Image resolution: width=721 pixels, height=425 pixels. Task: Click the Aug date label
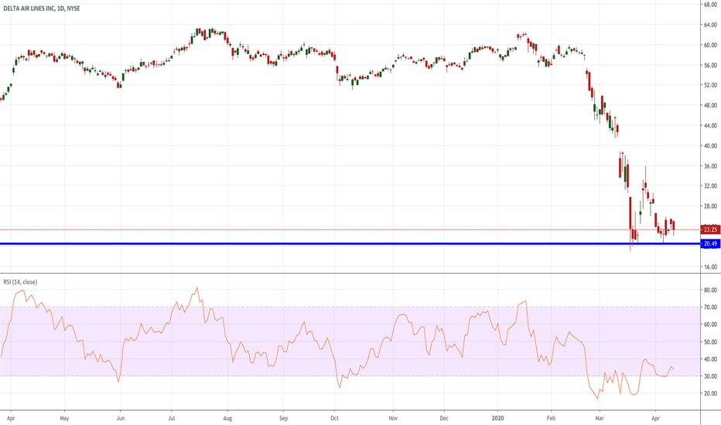click(x=227, y=418)
